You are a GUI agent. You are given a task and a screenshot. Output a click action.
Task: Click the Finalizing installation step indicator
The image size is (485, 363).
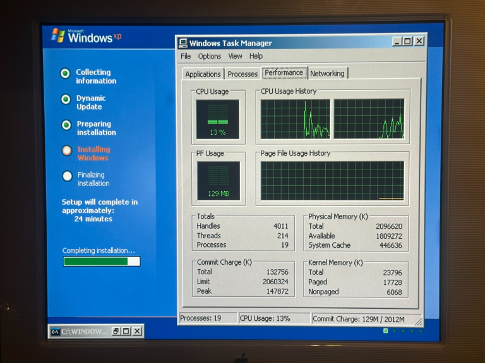tap(68, 176)
